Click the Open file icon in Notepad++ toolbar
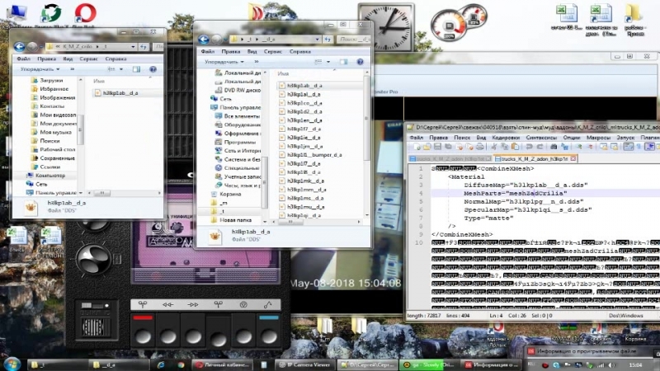The height and width of the screenshot is (371, 660). pos(427,147)
